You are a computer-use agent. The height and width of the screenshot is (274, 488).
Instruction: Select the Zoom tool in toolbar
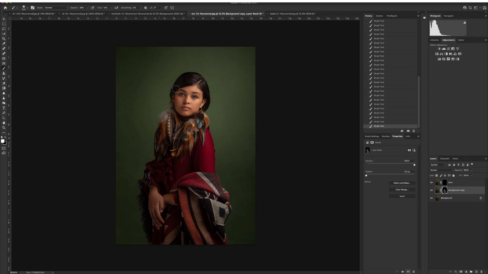4,128
